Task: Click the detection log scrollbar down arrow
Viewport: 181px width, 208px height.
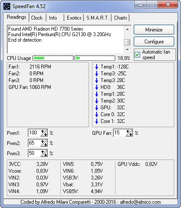Action: [127, 50]
